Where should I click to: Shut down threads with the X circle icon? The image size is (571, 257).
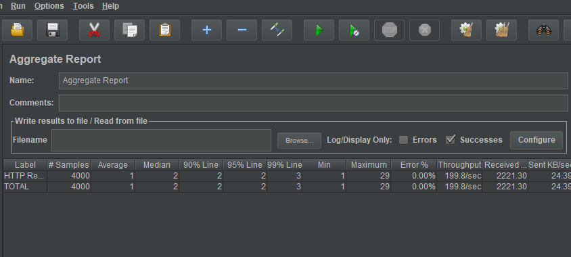pyautogui.click(x=425, y=30)
